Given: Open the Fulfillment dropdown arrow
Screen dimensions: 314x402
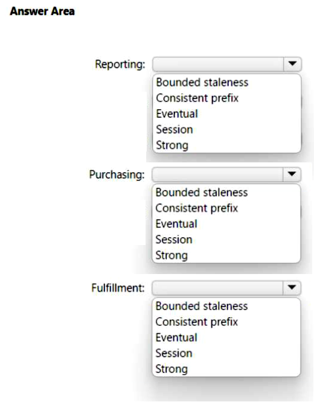Looking at the screenshot, I should coord(292,288).
